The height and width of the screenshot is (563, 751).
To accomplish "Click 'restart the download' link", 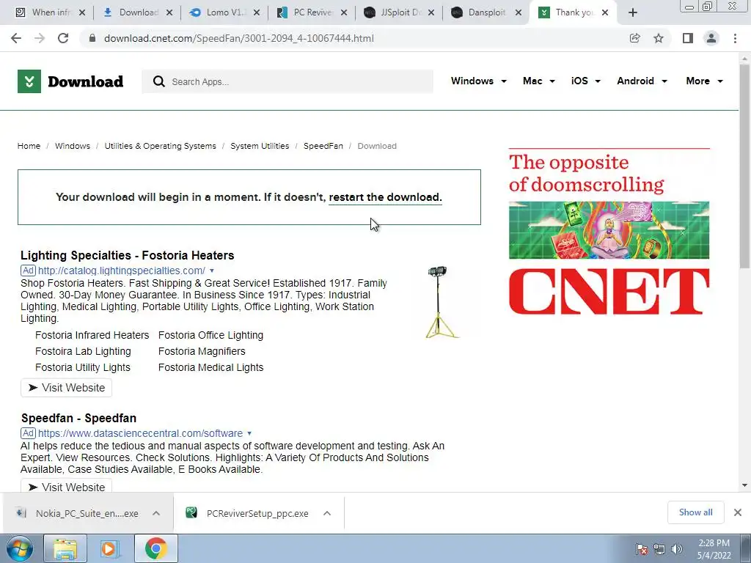I will coord(385,197).
